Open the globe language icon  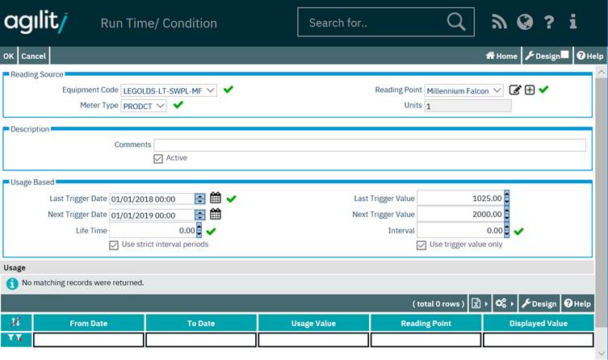[x=525, y=23]
